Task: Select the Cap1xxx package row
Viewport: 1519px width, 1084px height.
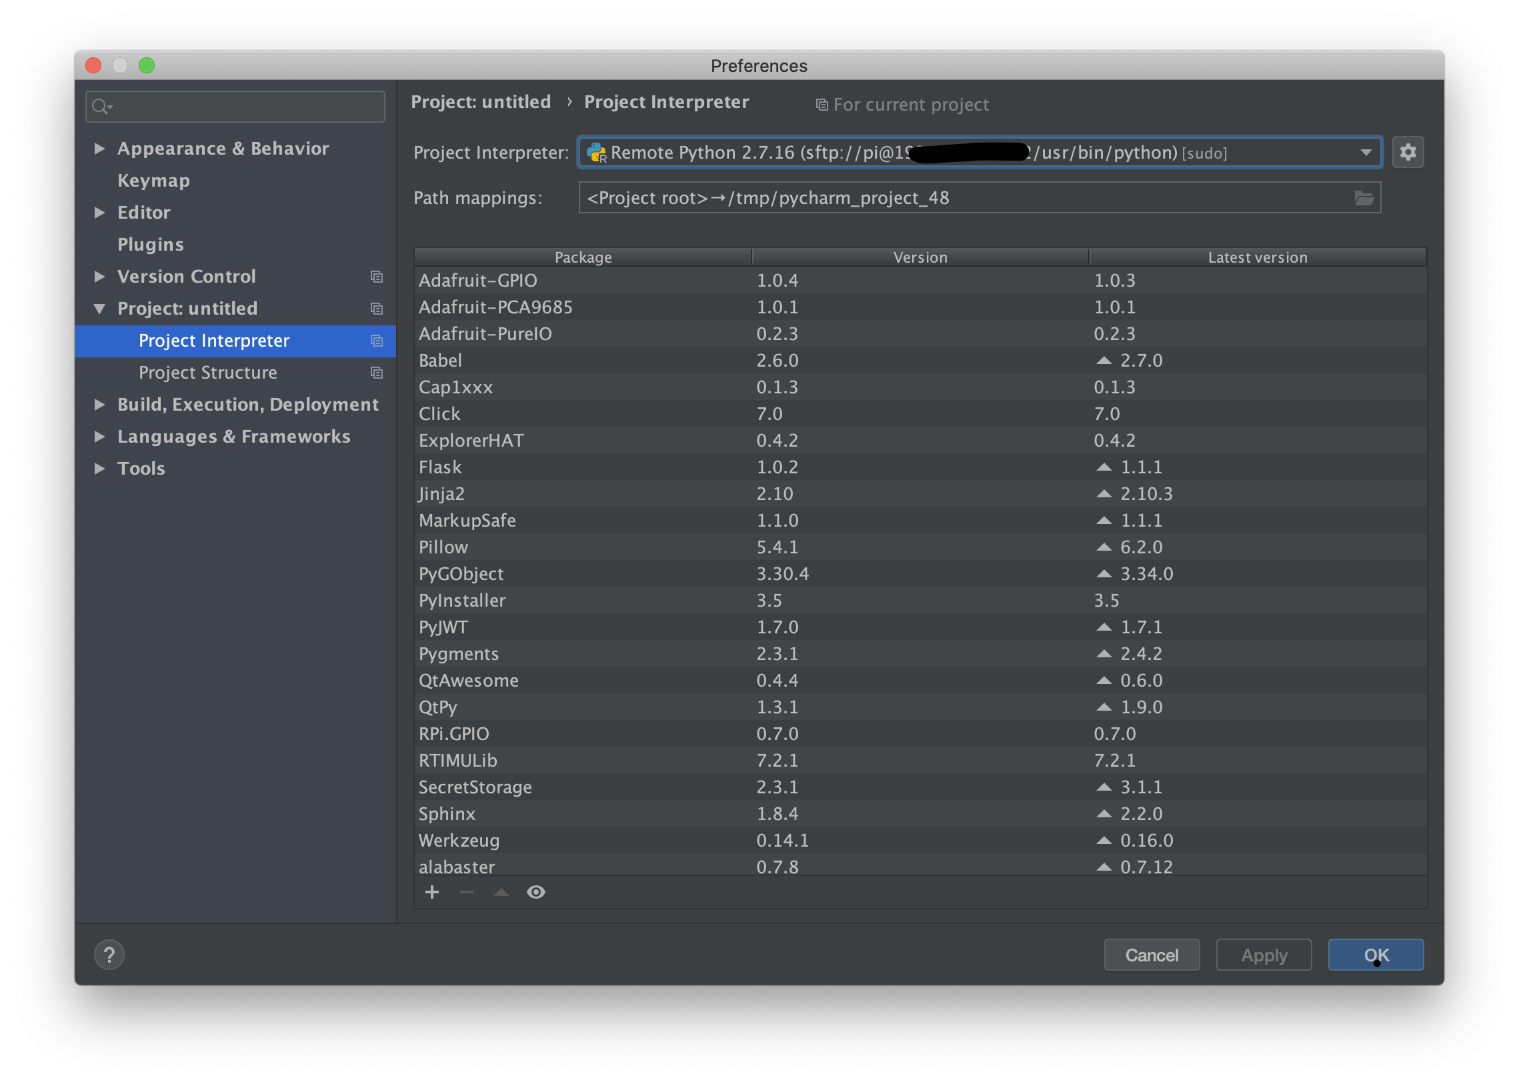Action: (x=920, y=387)
